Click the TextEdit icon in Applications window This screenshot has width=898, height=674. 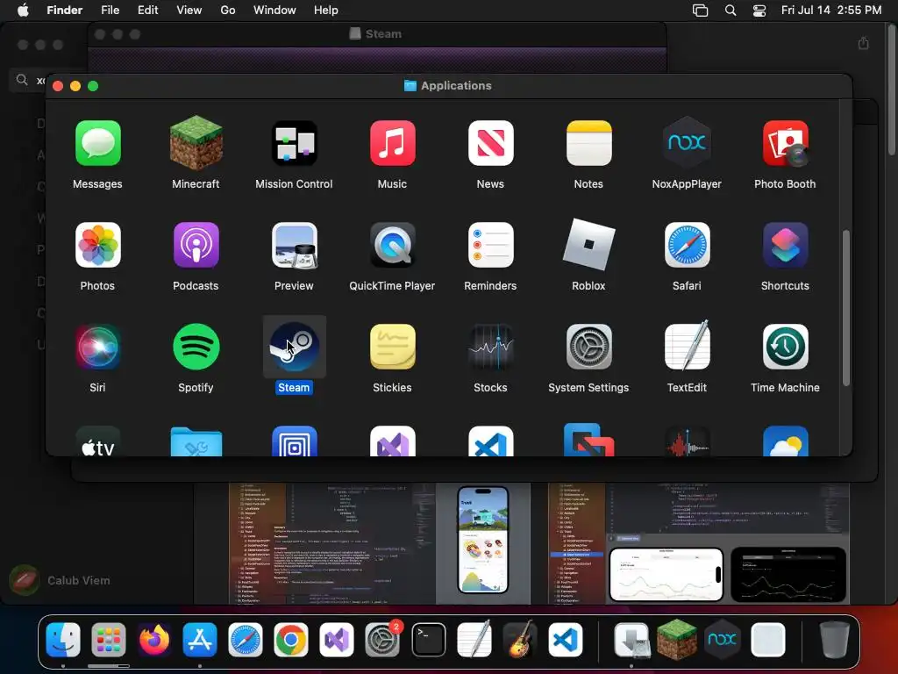(x=687, y=346)
